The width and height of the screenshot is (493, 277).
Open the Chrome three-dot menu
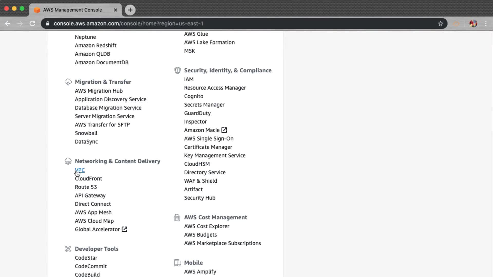[486, 24]
